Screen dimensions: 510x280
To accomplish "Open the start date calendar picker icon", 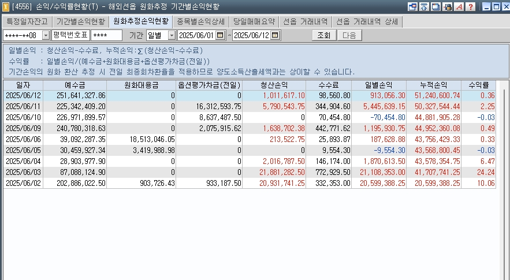I will pyautogui.click(x=220, y=35).
